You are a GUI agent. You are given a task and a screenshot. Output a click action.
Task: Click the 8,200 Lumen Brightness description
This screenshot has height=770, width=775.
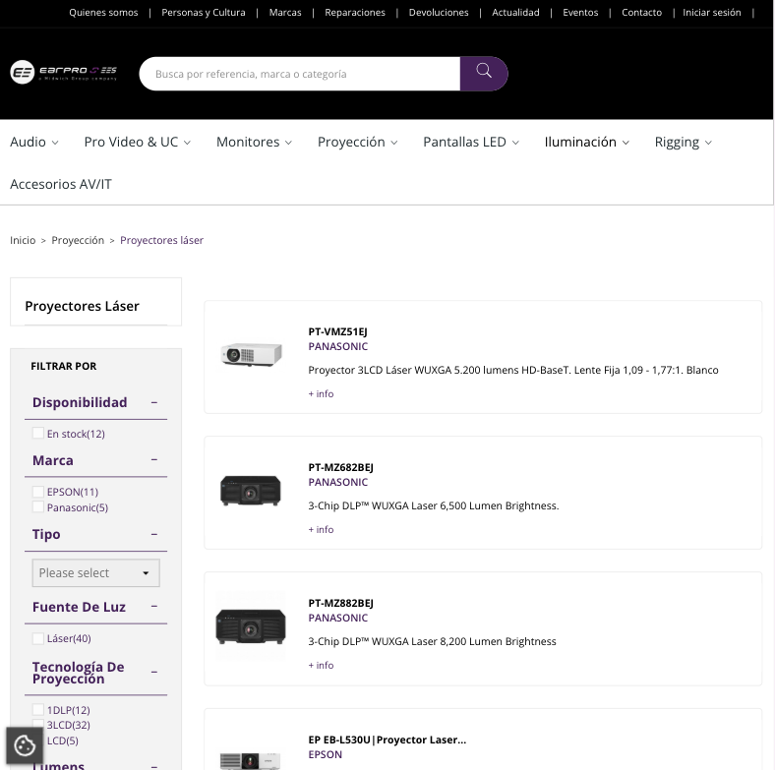tap(432, 641)
